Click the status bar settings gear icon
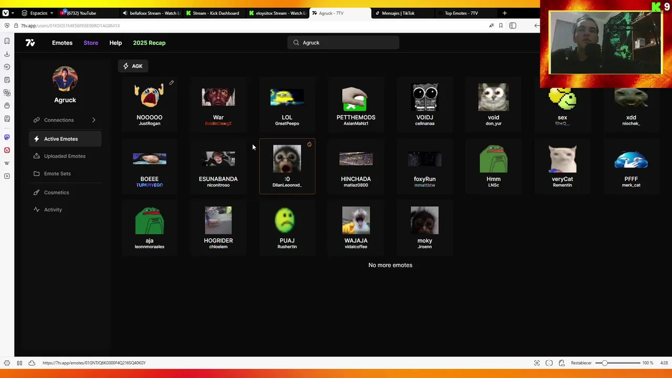This screenshot has height=378, width=672. [x=7, y=363]
